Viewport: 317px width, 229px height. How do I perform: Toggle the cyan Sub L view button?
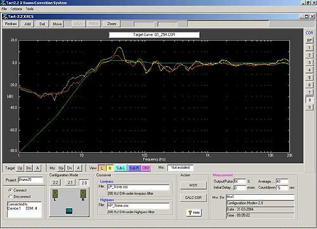click(x=120, y=168)
